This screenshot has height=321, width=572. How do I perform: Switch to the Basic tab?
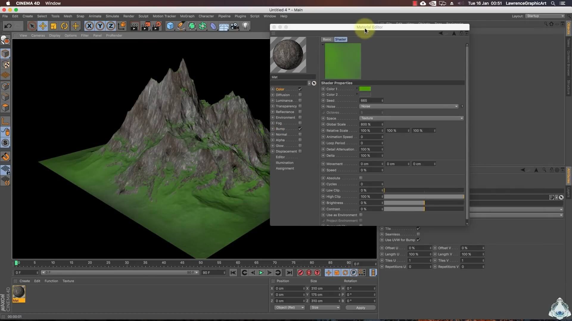tap(327, 39)
